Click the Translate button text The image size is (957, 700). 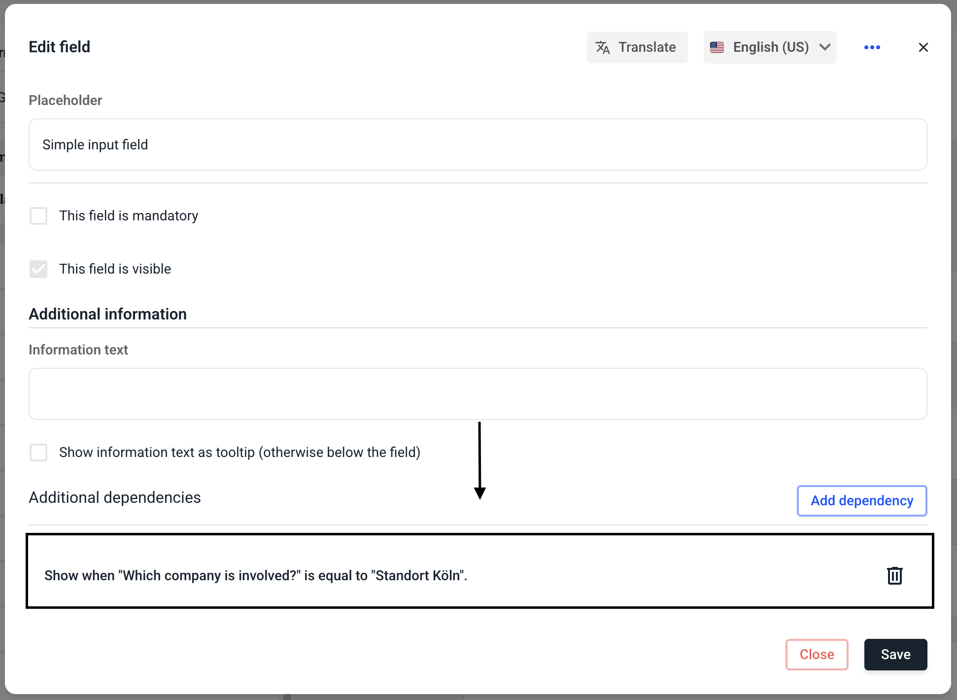click(647, 47)
